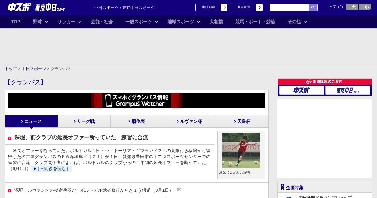The image size is (377, 198).
Task: Select the 順位表 tab
Action: (137, 121)
